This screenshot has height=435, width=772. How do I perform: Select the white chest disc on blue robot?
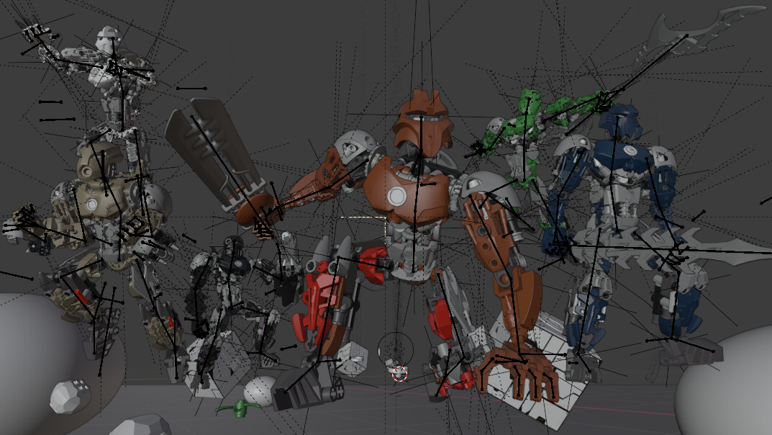coord(629,151)
